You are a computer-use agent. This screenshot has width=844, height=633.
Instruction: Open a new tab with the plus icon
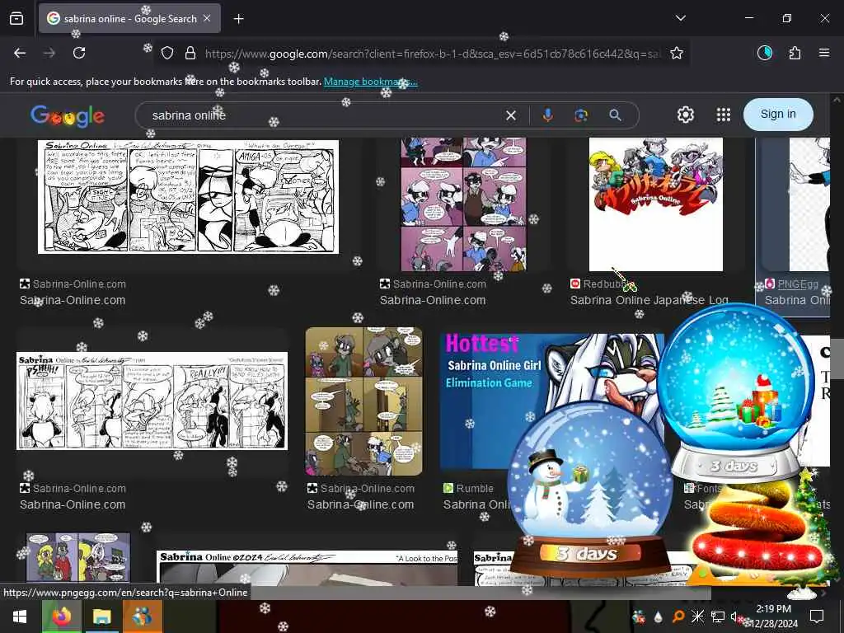238,19
